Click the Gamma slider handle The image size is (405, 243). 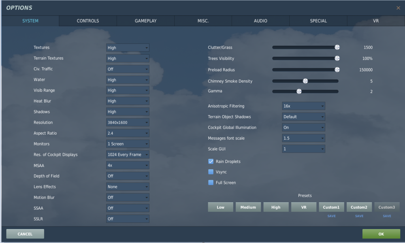(299, 92)
